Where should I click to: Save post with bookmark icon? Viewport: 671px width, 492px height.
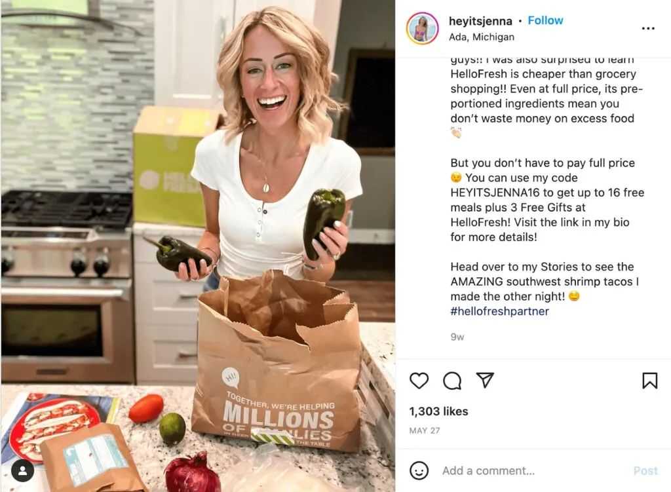(x=649, y=381)
